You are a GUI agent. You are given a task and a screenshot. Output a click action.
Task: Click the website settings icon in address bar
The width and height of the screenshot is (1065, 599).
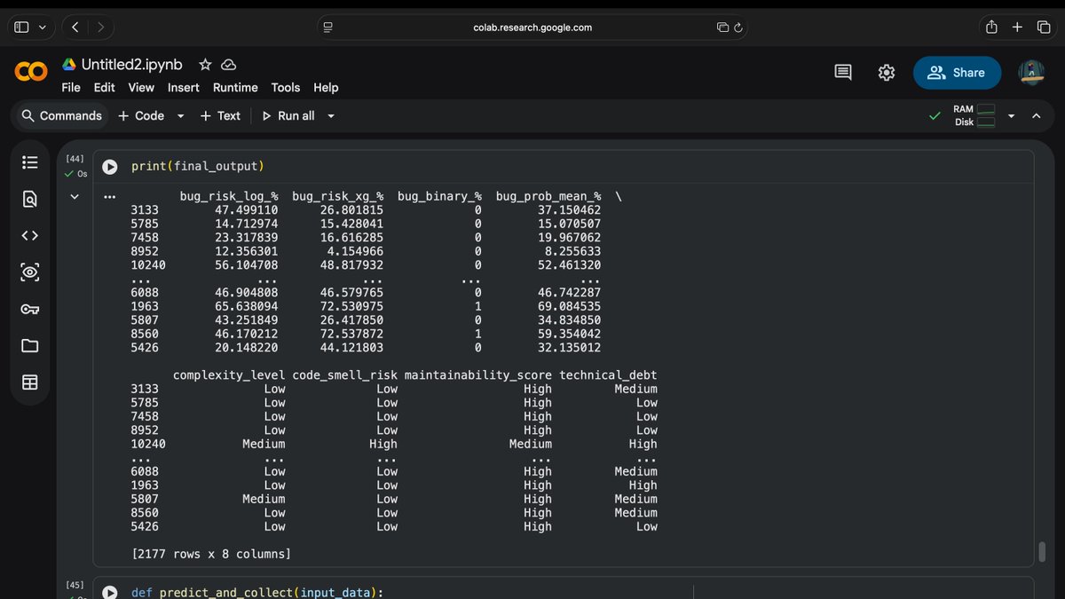coord(327,28)
